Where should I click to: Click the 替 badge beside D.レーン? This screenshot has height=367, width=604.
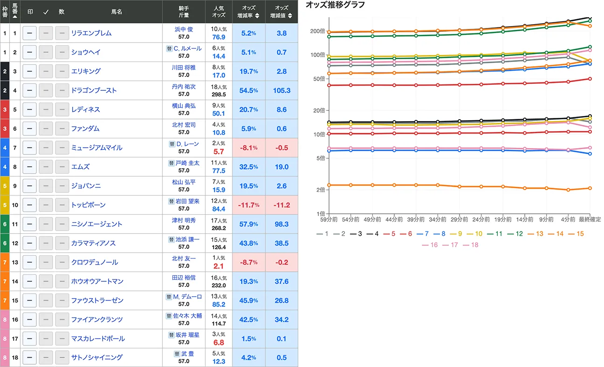[x=172, y=144]
